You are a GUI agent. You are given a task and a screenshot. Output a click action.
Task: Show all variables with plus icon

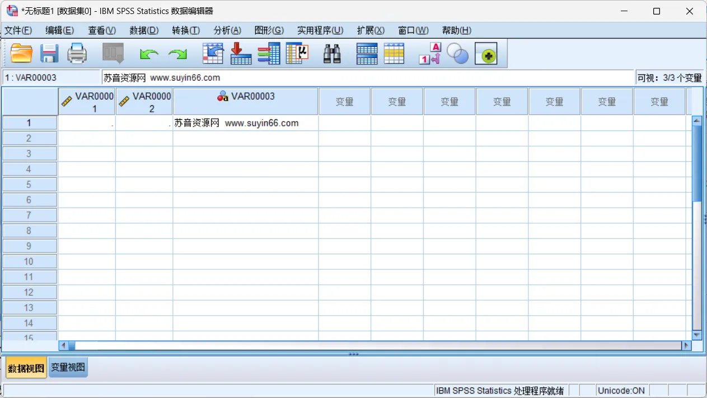pyautogui.click(x=486, y=53)
